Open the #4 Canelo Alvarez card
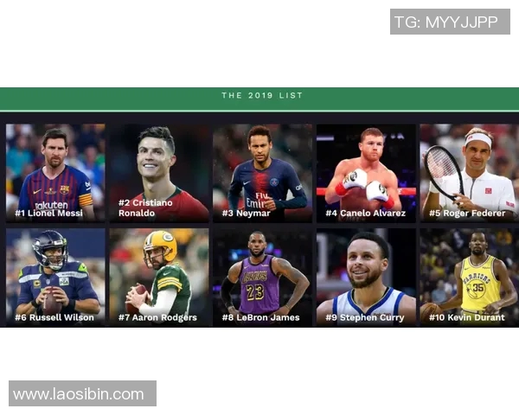This screenshot has width=519, height=415. click(x=366, y=172)
